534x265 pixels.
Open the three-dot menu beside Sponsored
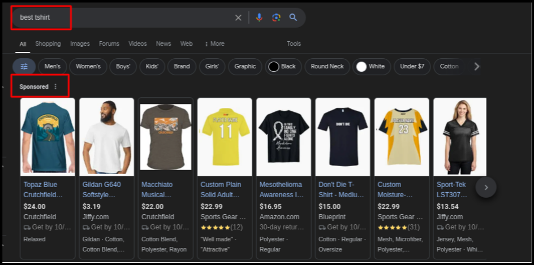click(x=55, y=87)
